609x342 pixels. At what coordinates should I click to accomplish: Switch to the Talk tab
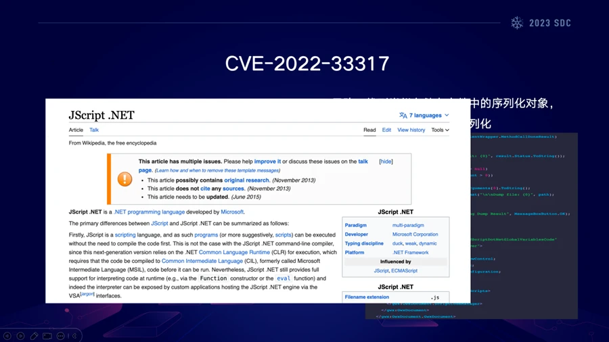point(94,130)
